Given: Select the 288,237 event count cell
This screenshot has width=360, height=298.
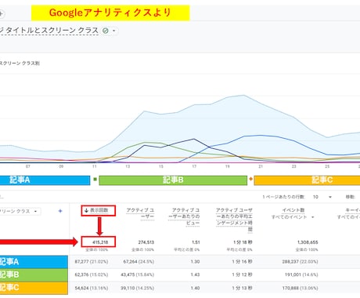Looking at the screenshot, I should [x=300, y=262].
